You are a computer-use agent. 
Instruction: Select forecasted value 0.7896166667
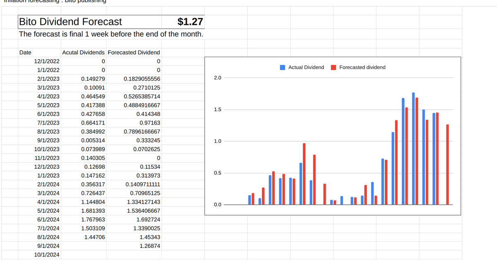[x=134, y=132]
